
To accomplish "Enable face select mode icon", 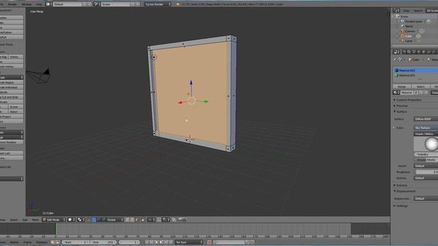I will (137, 220).
